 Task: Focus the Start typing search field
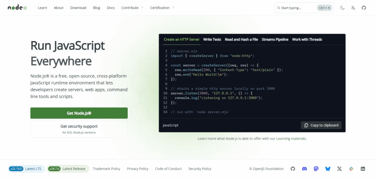[x=297, y=8]
